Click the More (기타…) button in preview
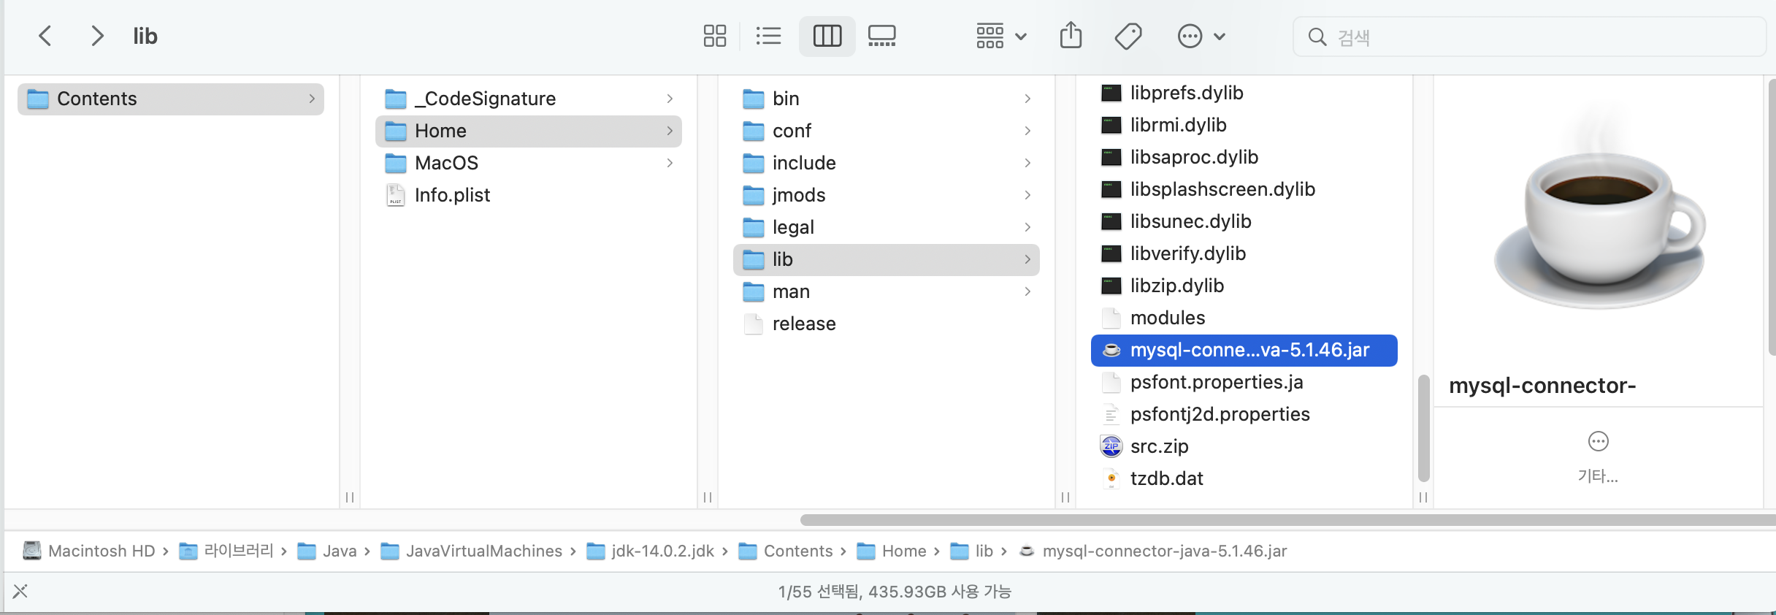The width and height of the screenshot is (1776, 615). (1598, 457)
